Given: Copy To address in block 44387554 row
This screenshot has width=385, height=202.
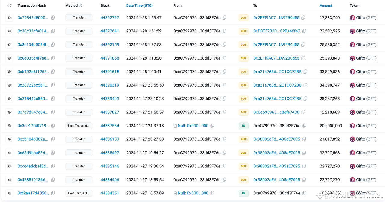Looking at the screenshot, I should coord(304,126).
